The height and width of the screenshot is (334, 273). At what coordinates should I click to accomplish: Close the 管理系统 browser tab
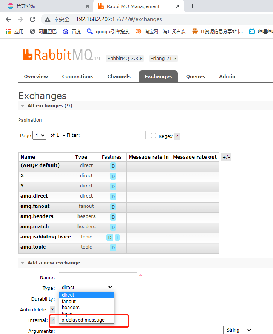click(88, 6)
